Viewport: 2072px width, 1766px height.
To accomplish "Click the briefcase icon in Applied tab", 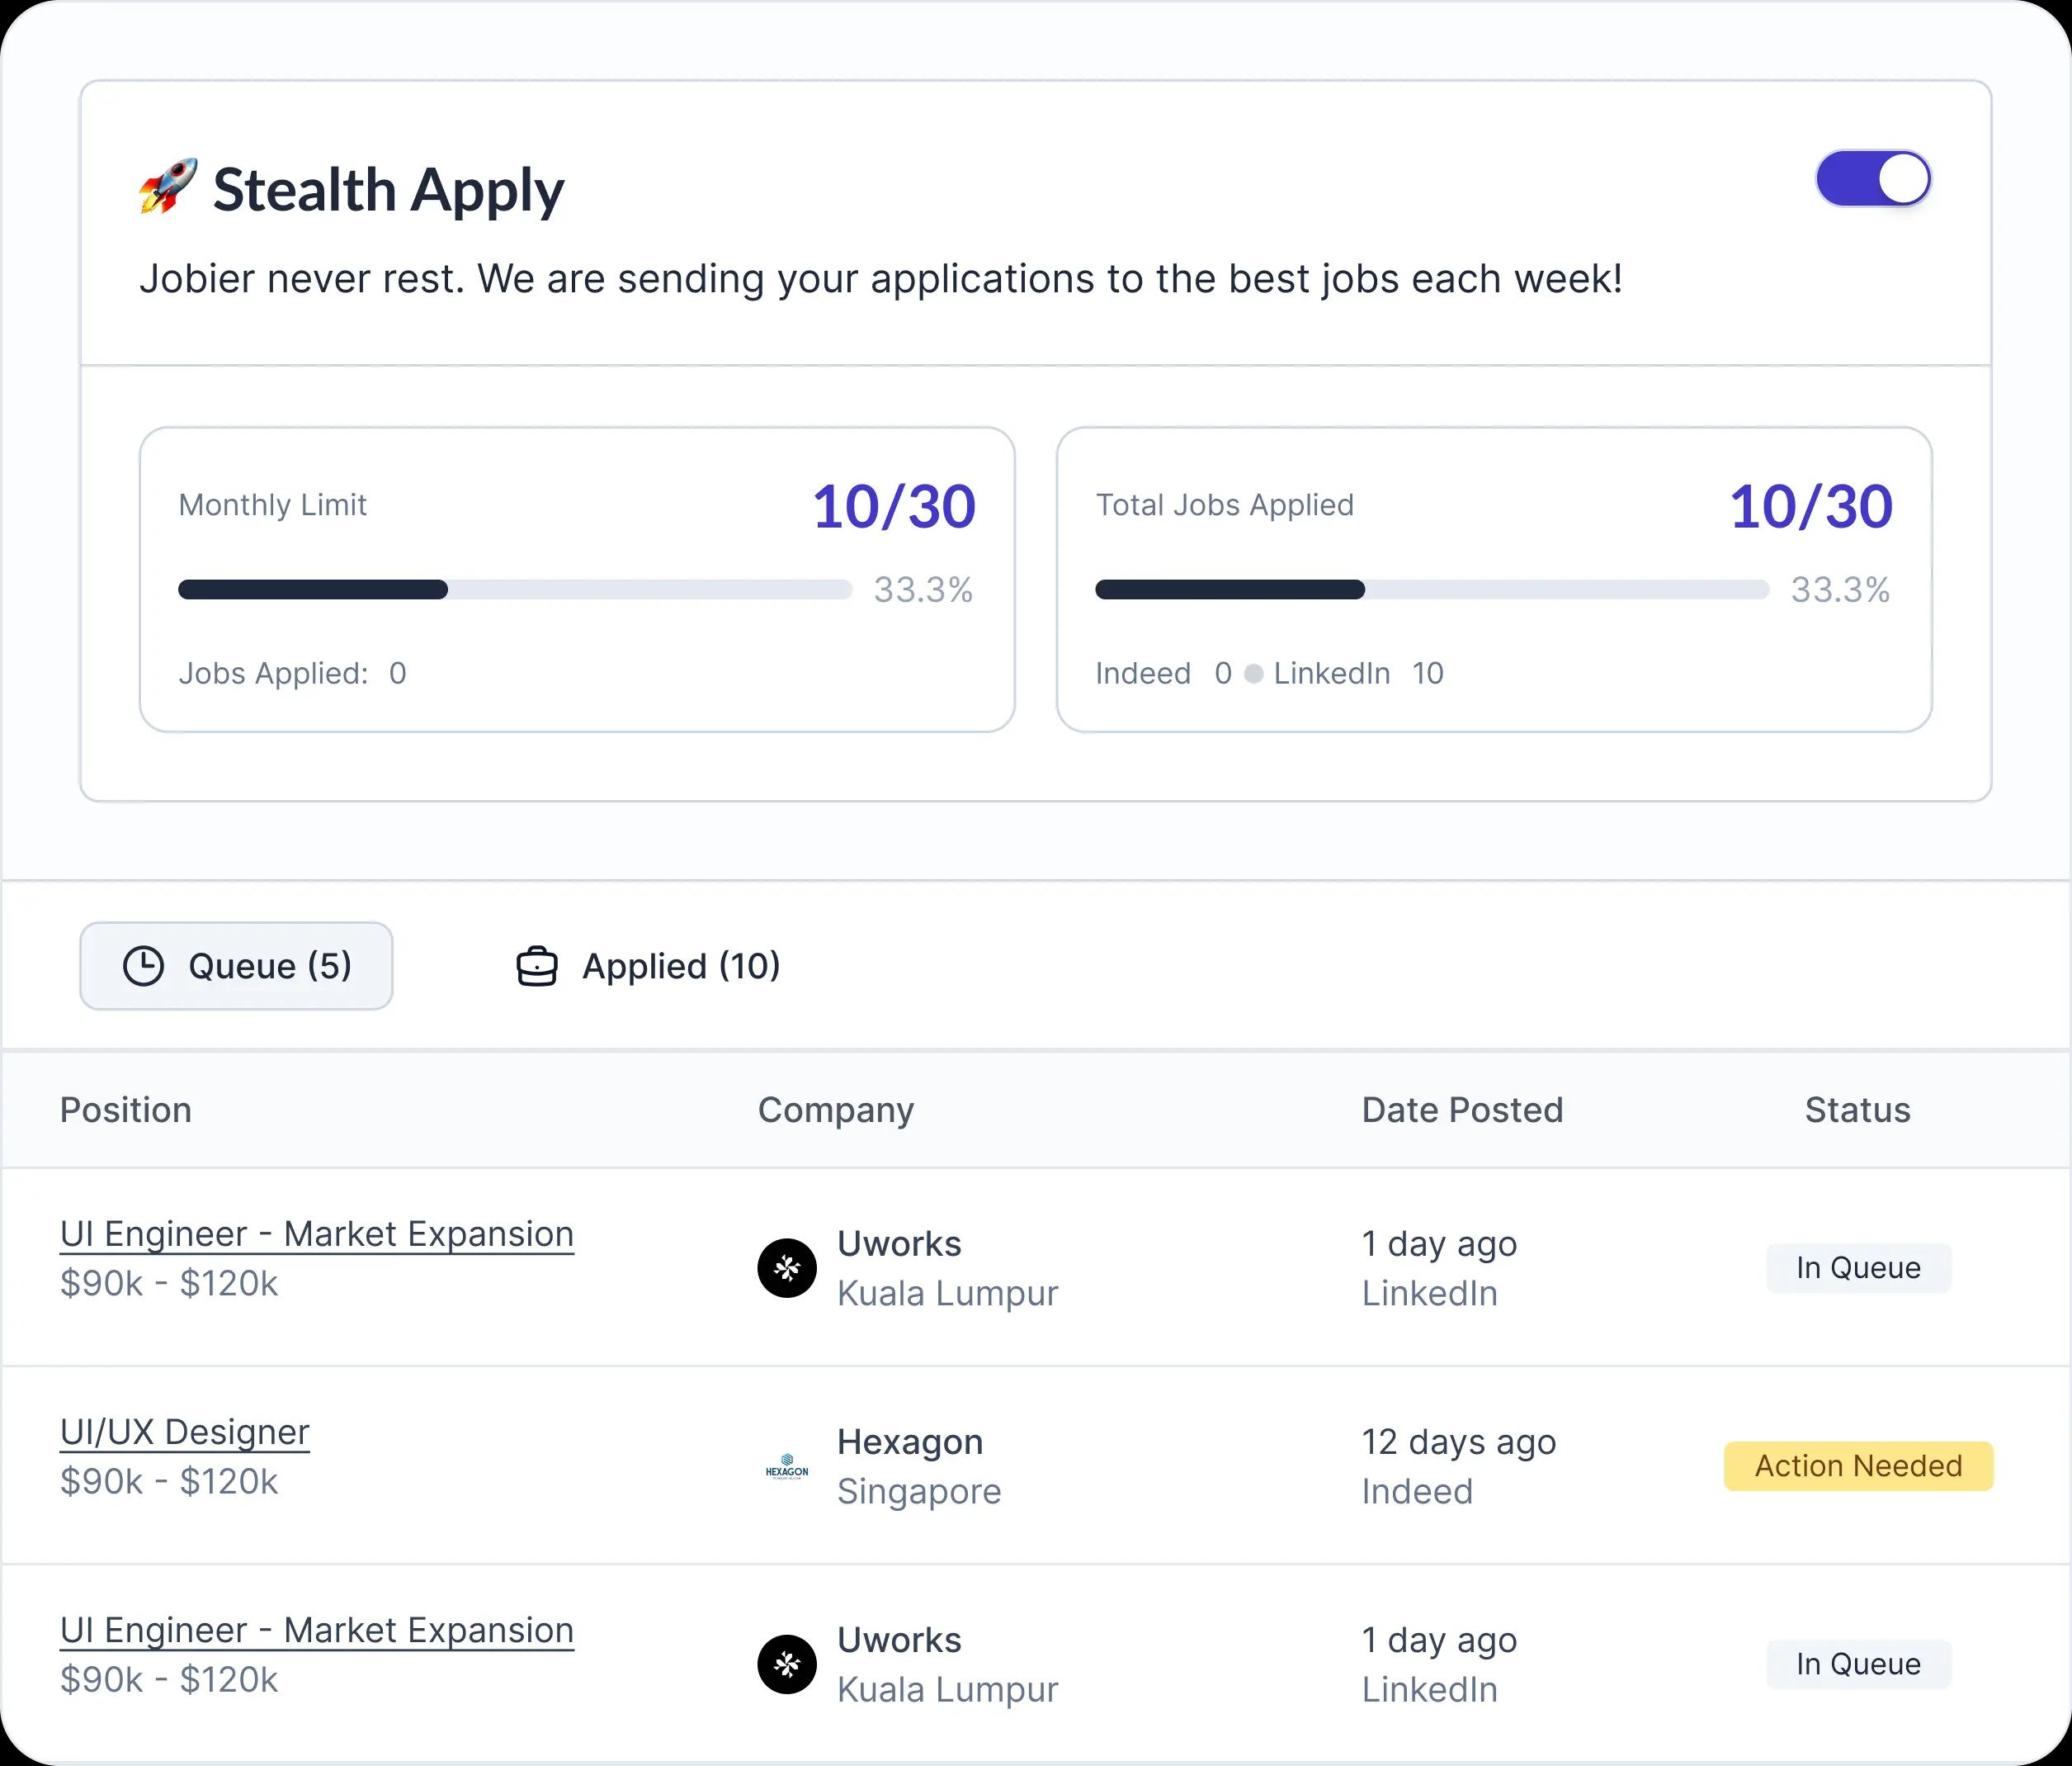I will (537, 967).
